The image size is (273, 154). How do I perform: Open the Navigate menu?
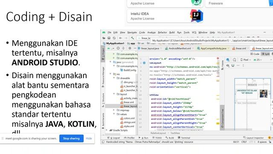click(132, 33)
